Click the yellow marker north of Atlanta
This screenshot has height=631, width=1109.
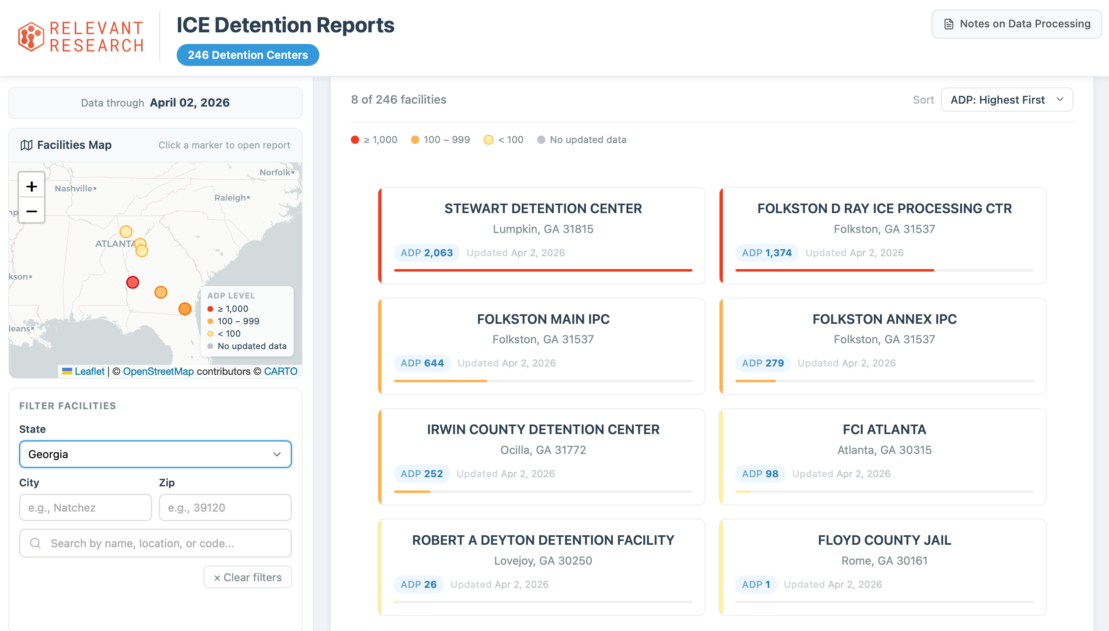point(126,231)
